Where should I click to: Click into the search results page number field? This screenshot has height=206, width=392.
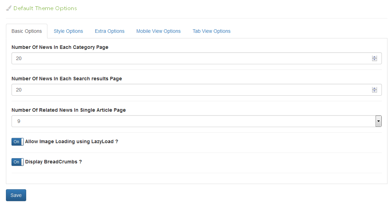click(188, 90)
